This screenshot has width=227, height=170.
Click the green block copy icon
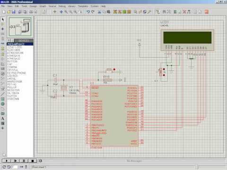click(124, 12)
